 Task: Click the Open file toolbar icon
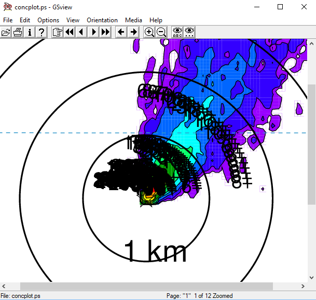pos(6,32)
